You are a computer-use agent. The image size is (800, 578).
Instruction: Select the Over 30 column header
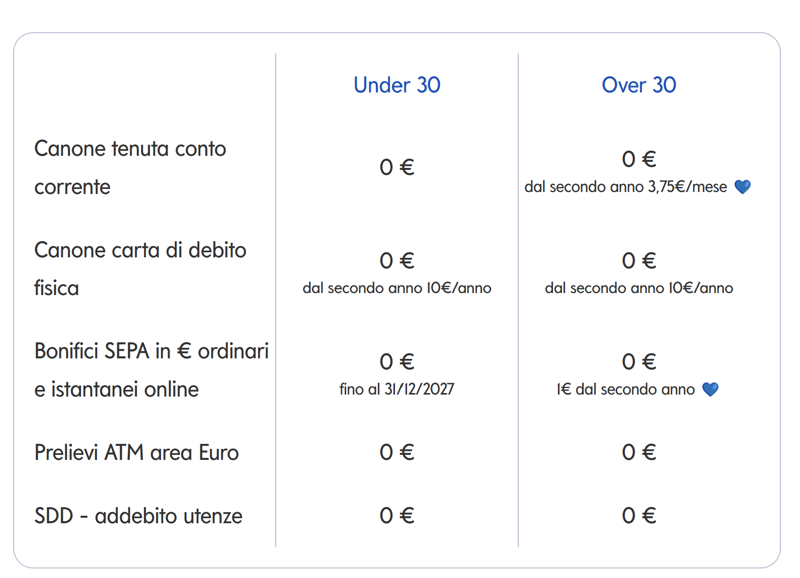click(639, 85)
